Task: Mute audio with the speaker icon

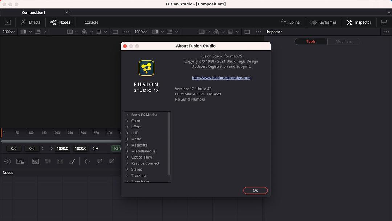Action: [x=95, y=148]
